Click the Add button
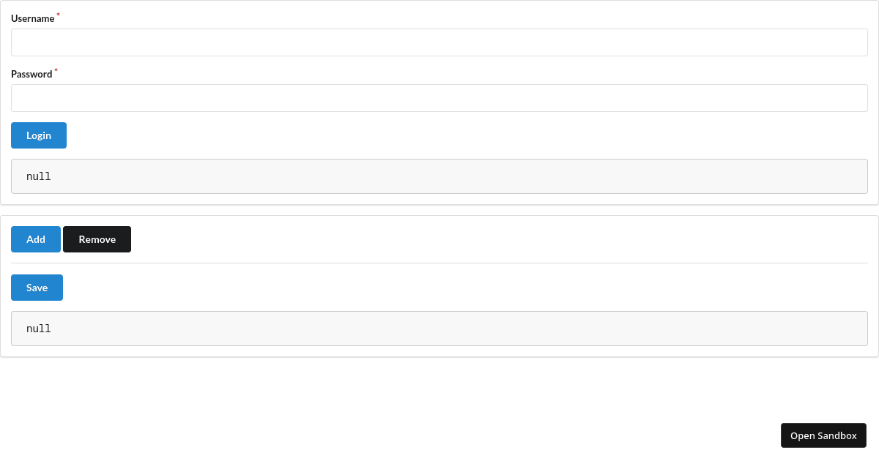Screen dimensions: 879x461 35,239
